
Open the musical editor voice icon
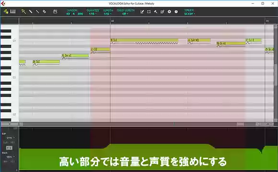click(x=6, y=11)
